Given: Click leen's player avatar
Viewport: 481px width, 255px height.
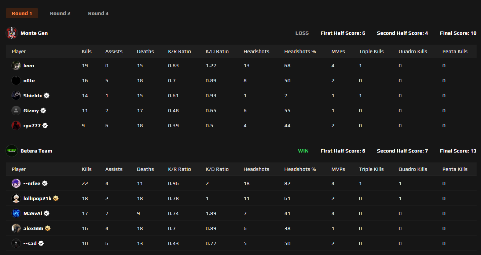Looking at the screenshot, I should pyautogui.click(x=16, y=66).
